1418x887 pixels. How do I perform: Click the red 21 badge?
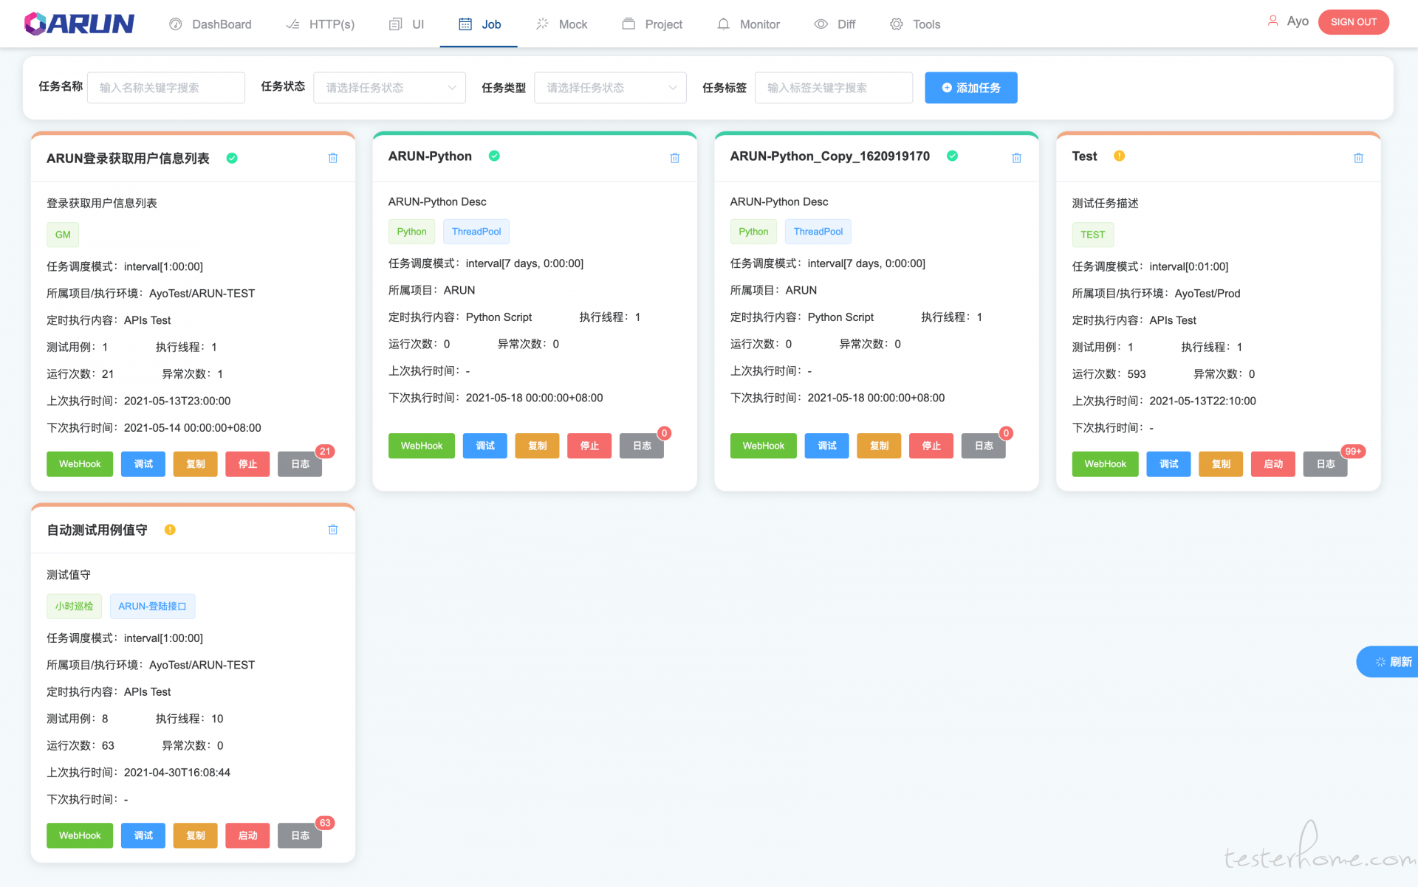tap(325, 452)
